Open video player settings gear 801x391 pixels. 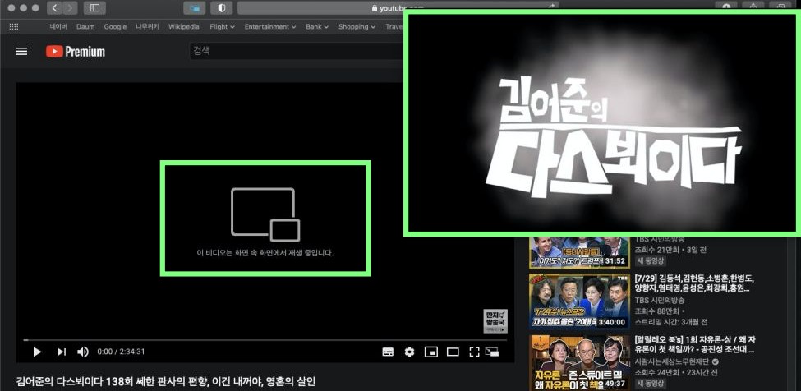409,352
